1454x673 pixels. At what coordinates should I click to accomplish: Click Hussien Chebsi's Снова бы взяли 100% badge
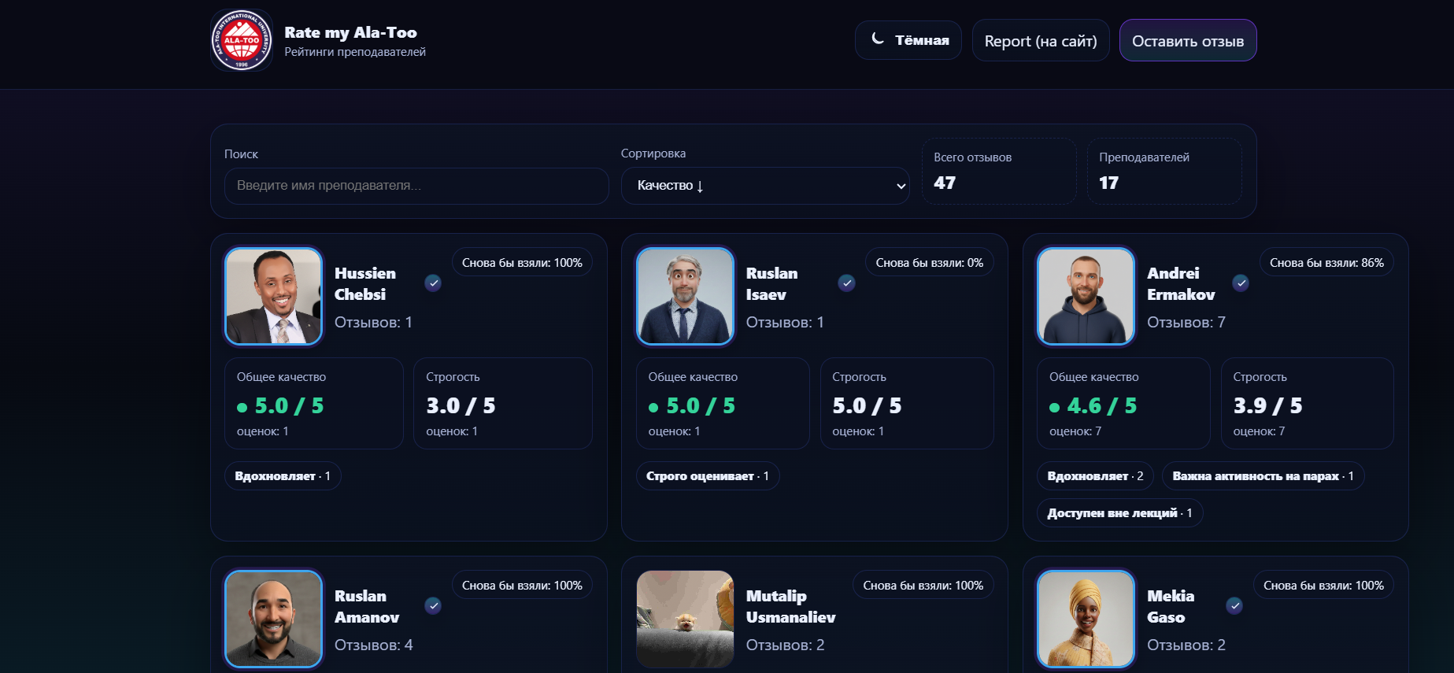tap(522, 263)
